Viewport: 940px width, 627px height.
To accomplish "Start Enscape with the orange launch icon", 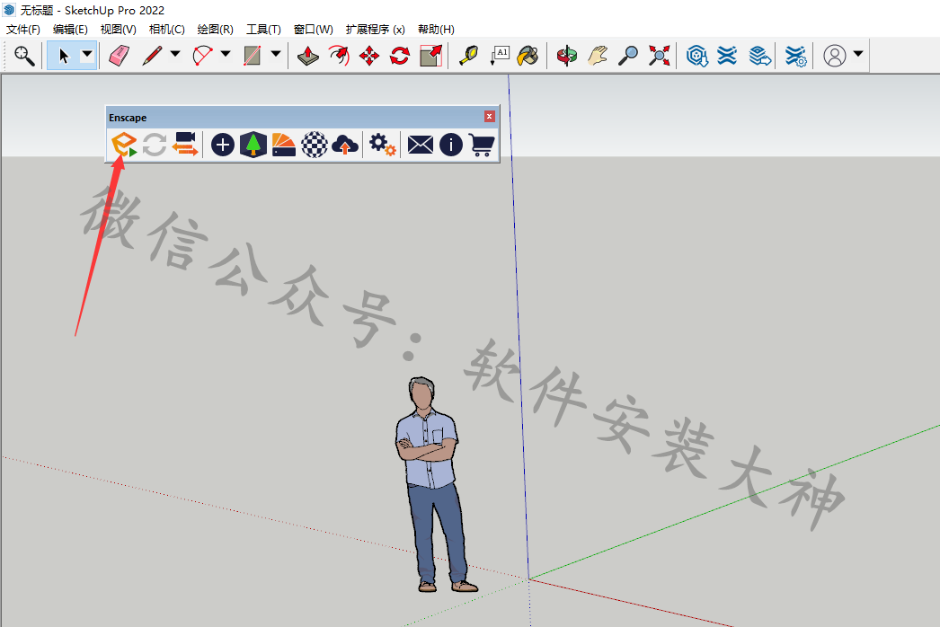I will (x=124, y=145).
